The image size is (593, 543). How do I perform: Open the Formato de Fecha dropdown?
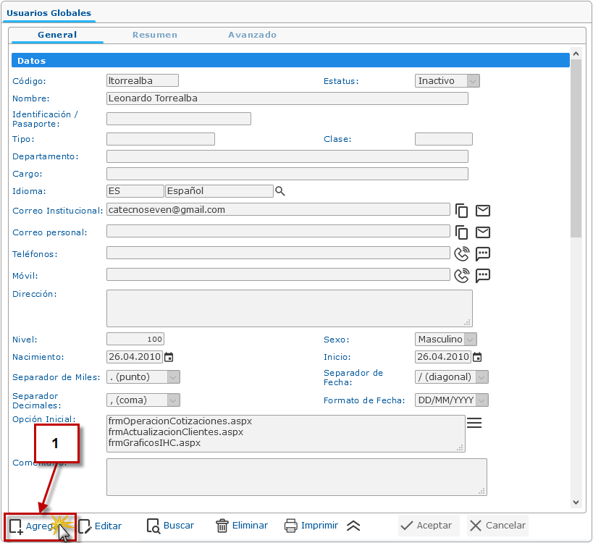[x=481, y=400]
